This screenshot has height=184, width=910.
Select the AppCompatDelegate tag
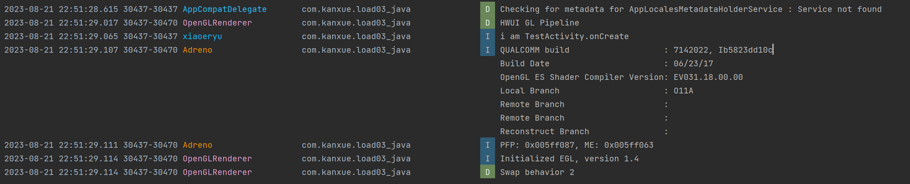click(x=225, y=9)
